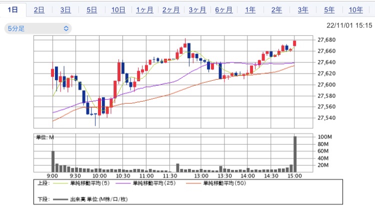Click the 13:30 time axis label
375x207 pixels.
click(x=224, y=176)
